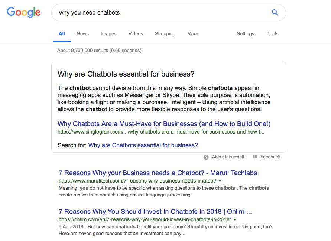
Task: Click the Feedback flag icon
Action: (255, 157)
